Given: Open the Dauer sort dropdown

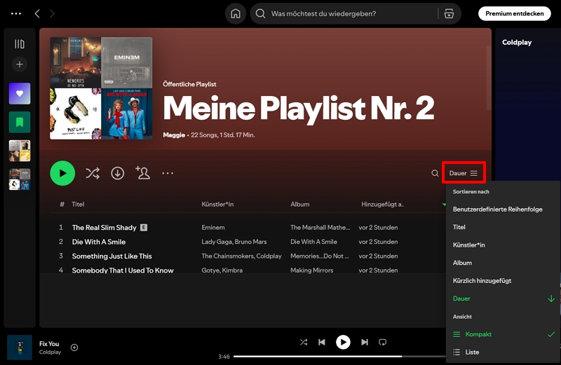Looking at the screenshot, I should tap(464, 173).
